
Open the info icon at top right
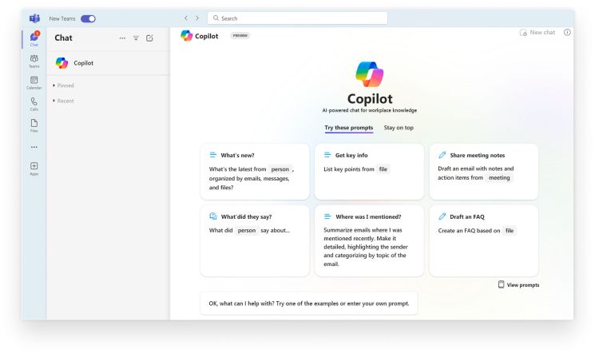coord(567,33)
